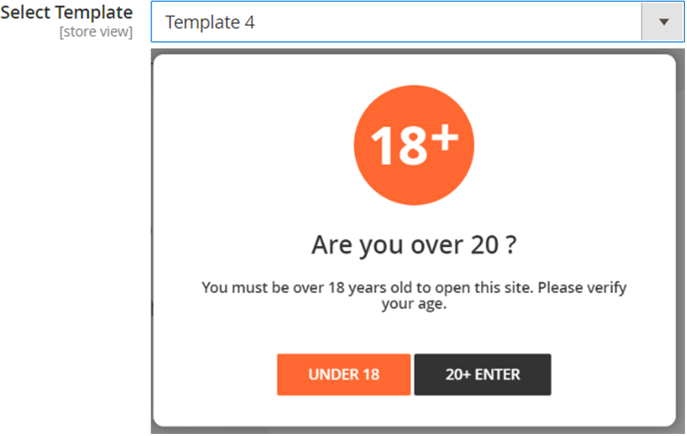Image resolution: width=687 pixels, height=436 pixels.
Task: Click the blank white area below the popup buttons
Action: pyautogui.click(x=414, y=411)
